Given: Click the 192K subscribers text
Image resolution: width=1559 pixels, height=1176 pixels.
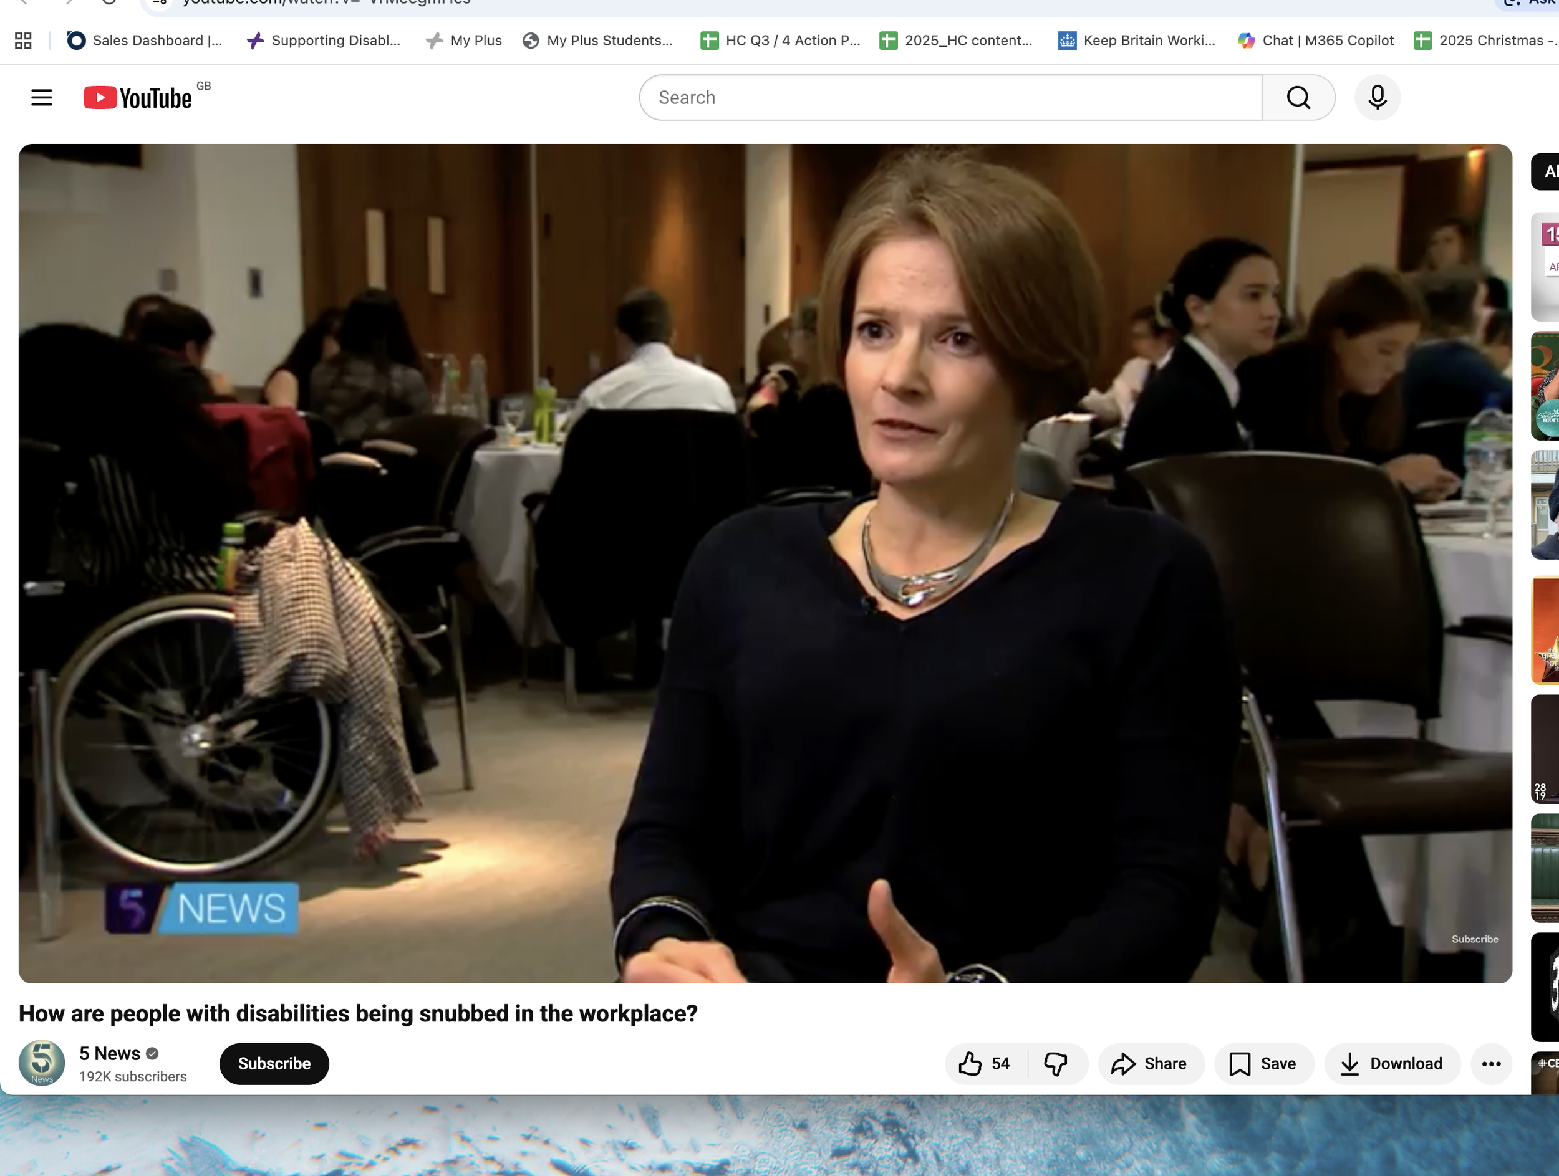Looking at the screenshot, I should [x=132, y=1077].
